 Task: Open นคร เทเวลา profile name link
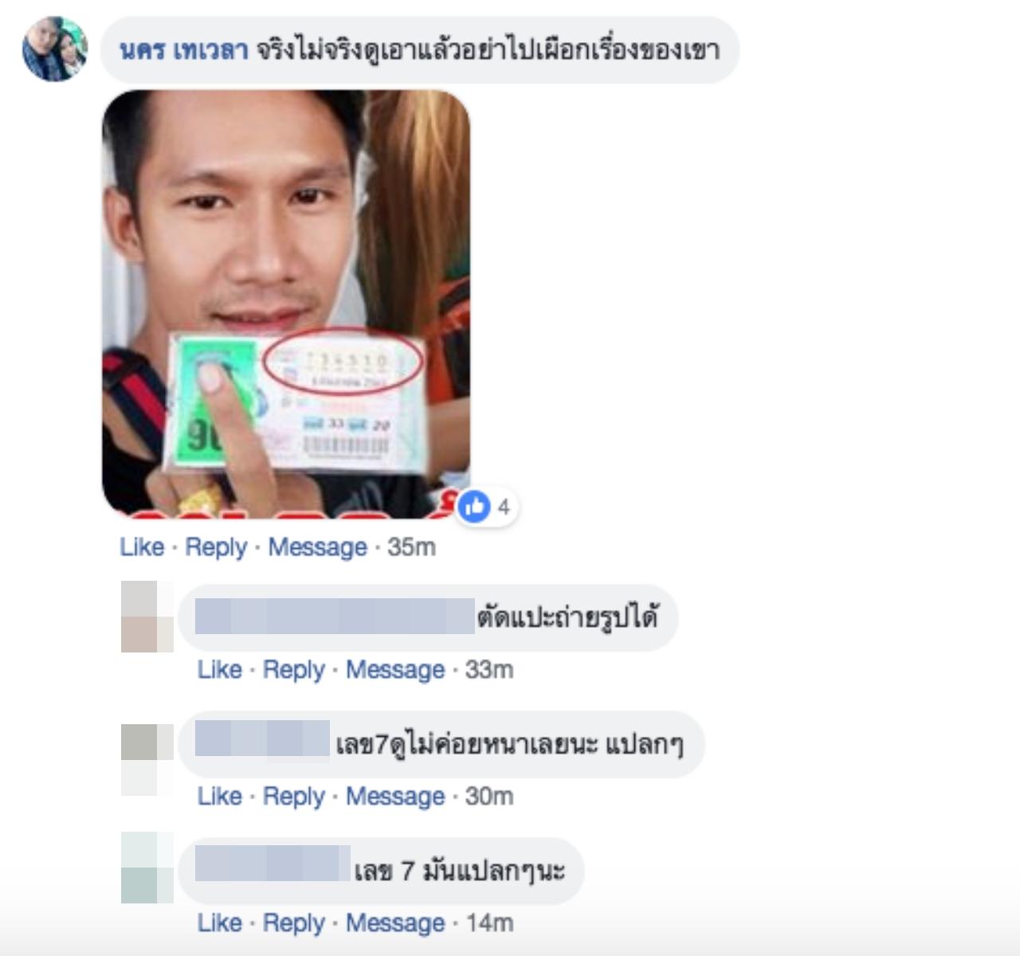coord(184,50)
